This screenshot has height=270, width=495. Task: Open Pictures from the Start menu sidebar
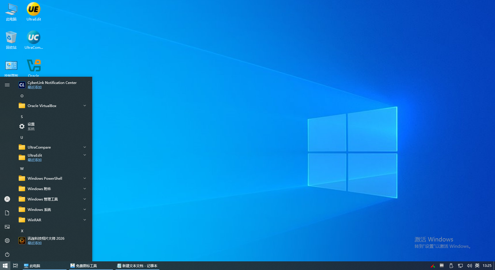[7, 227]
